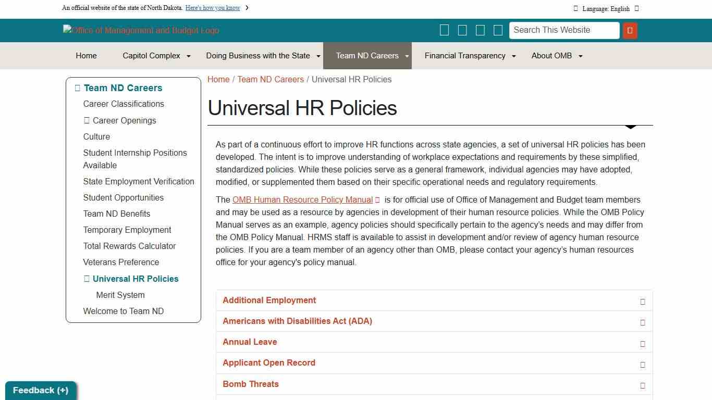Image resolution: width=712 pixels, height=400 pixels.
Task: Select Veterans Preference in the sidebar
Action: [121, 262]
